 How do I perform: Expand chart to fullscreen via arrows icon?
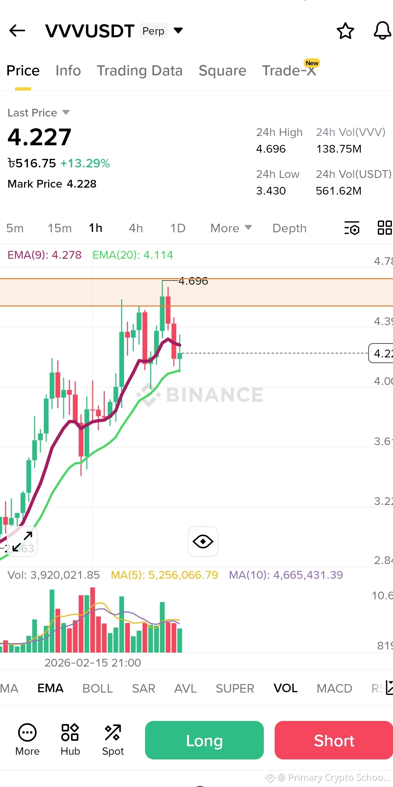22,541
